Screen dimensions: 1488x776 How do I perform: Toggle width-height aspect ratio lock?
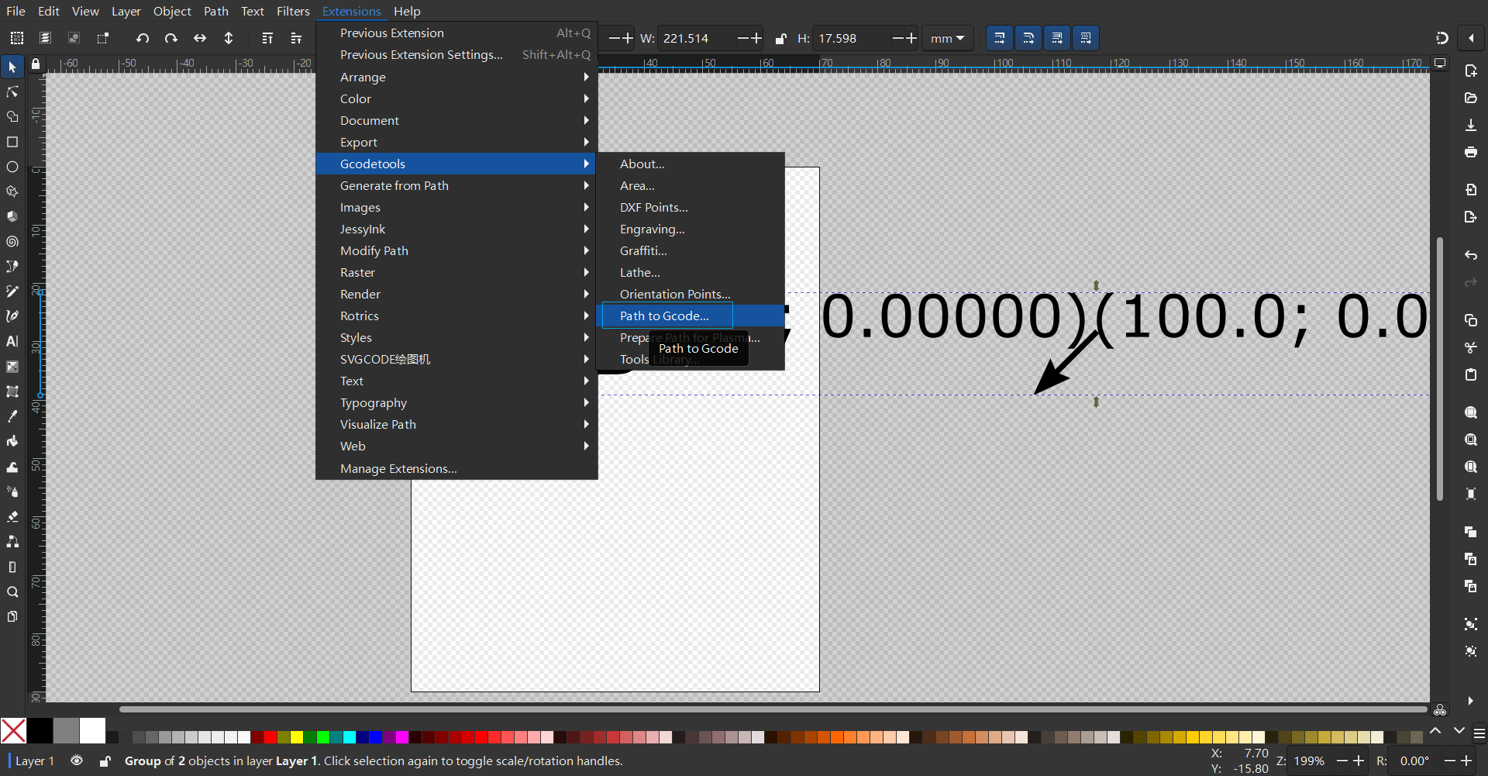(781, 38)
